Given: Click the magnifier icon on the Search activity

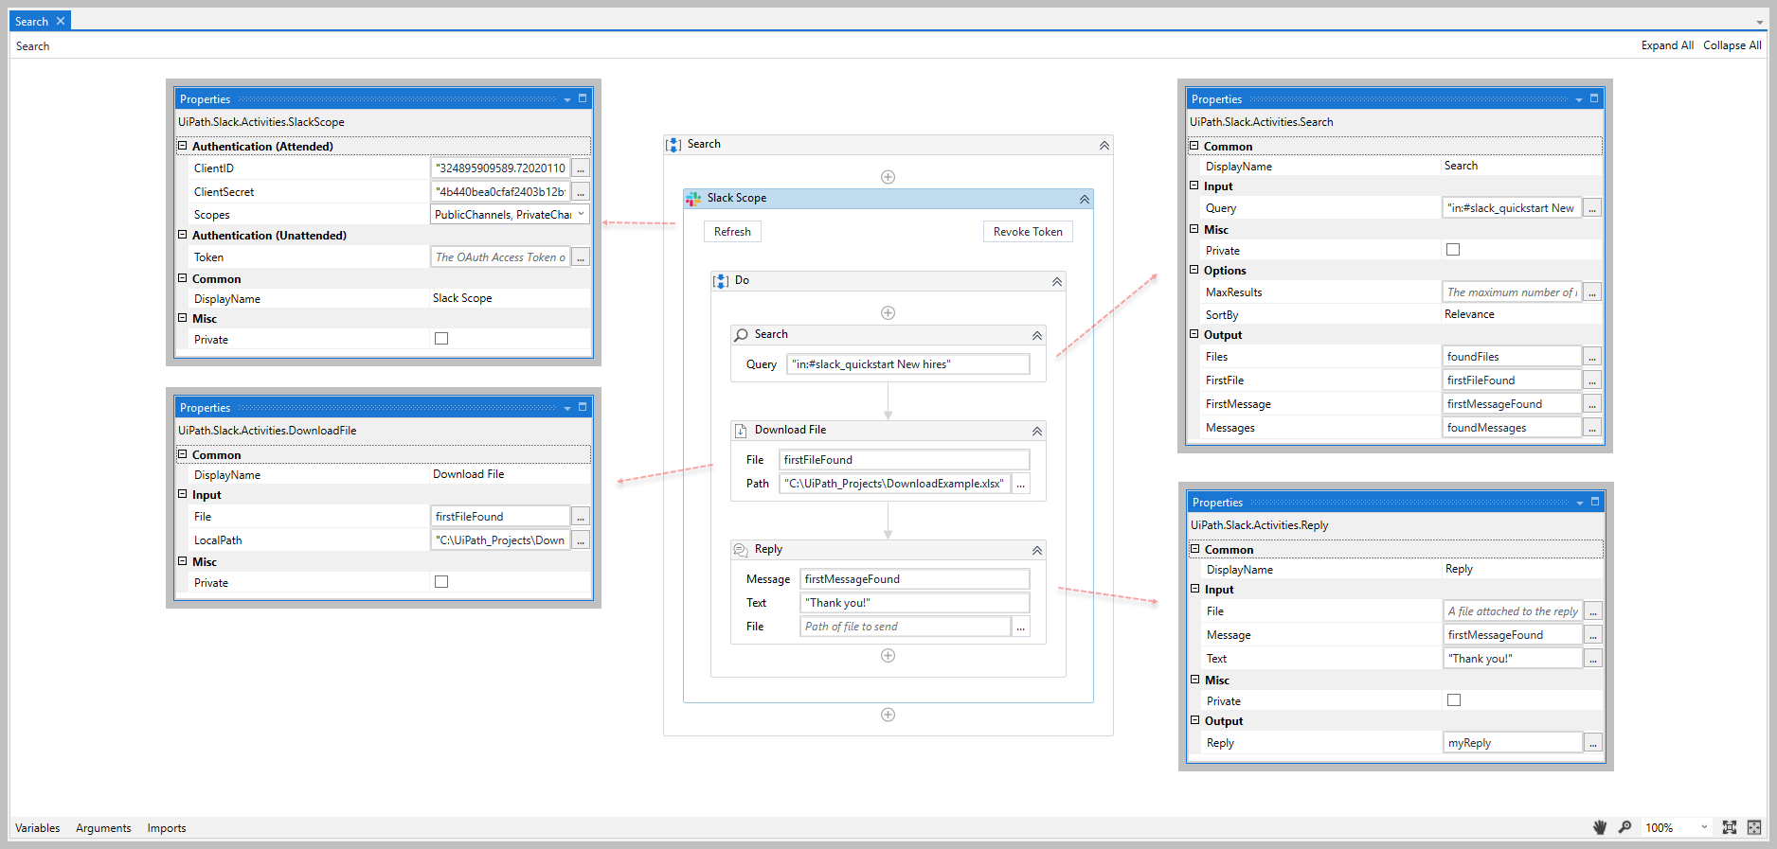Looking at the screenshot, I should [x=741, y=335].
